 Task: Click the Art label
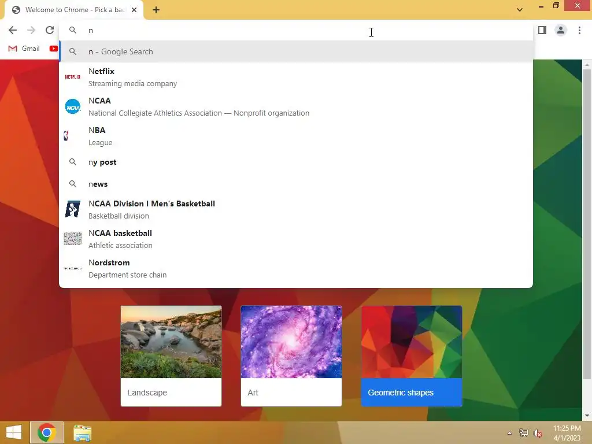coord(253,393)
